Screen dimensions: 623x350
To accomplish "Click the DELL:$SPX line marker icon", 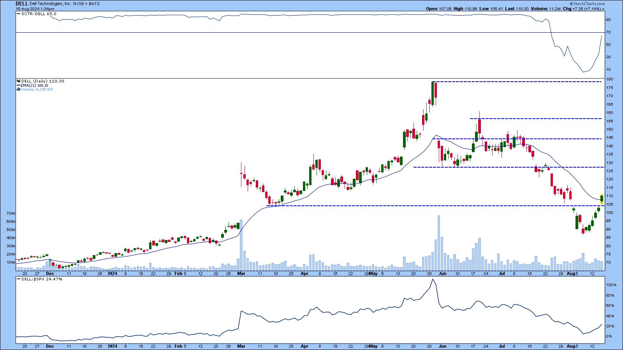I will pyautogui.click(x=18, y=279).
